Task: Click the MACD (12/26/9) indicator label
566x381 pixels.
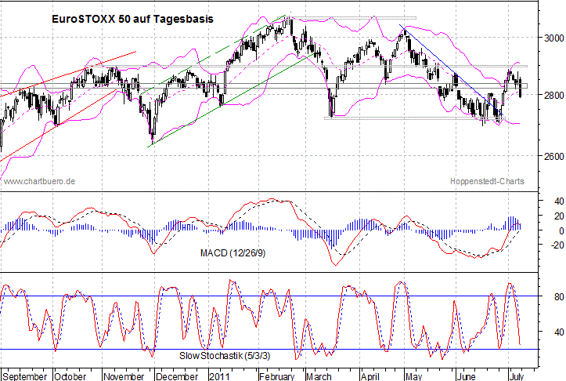Action: (233, 252)
